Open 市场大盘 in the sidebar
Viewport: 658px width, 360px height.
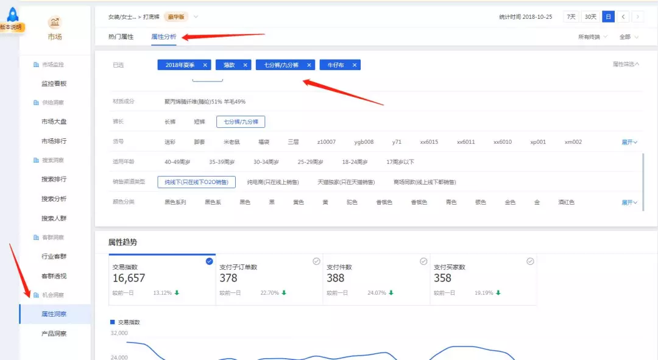[x=54, y=122]
